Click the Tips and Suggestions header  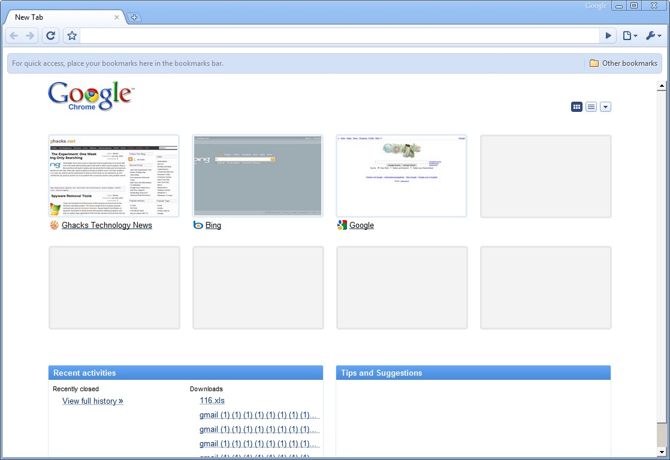tap(473, 373)
